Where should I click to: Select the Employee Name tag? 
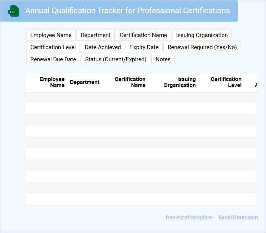click(51, 35)
